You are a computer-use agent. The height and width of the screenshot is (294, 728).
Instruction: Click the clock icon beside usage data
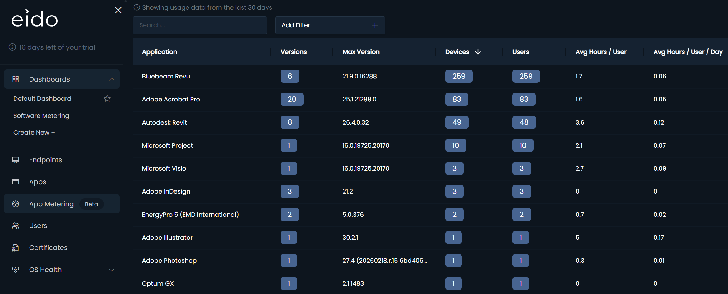pos(137,7)
